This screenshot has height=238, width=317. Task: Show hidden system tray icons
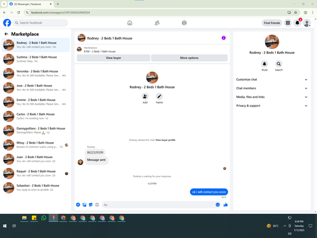pyautogui.click(x=285, y=226)
